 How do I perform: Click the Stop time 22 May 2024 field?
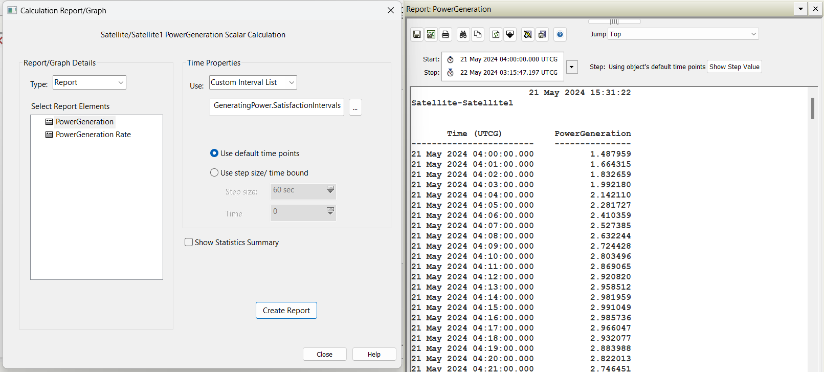tap(509, 73)
